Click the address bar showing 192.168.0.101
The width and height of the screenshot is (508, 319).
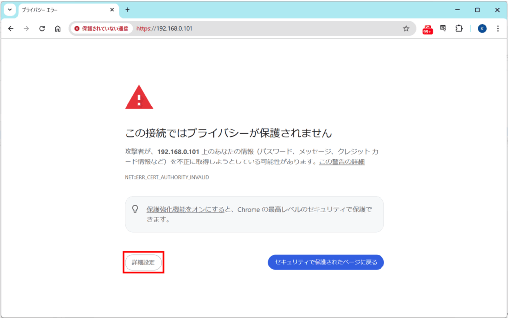pos(273,29)
